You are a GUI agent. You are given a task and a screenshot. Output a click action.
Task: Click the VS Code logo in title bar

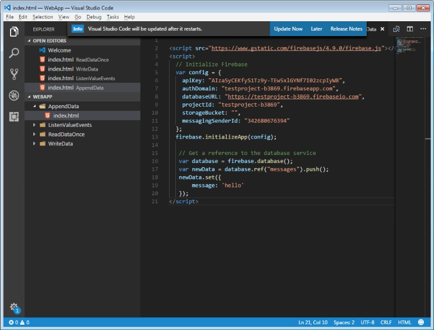7,8
